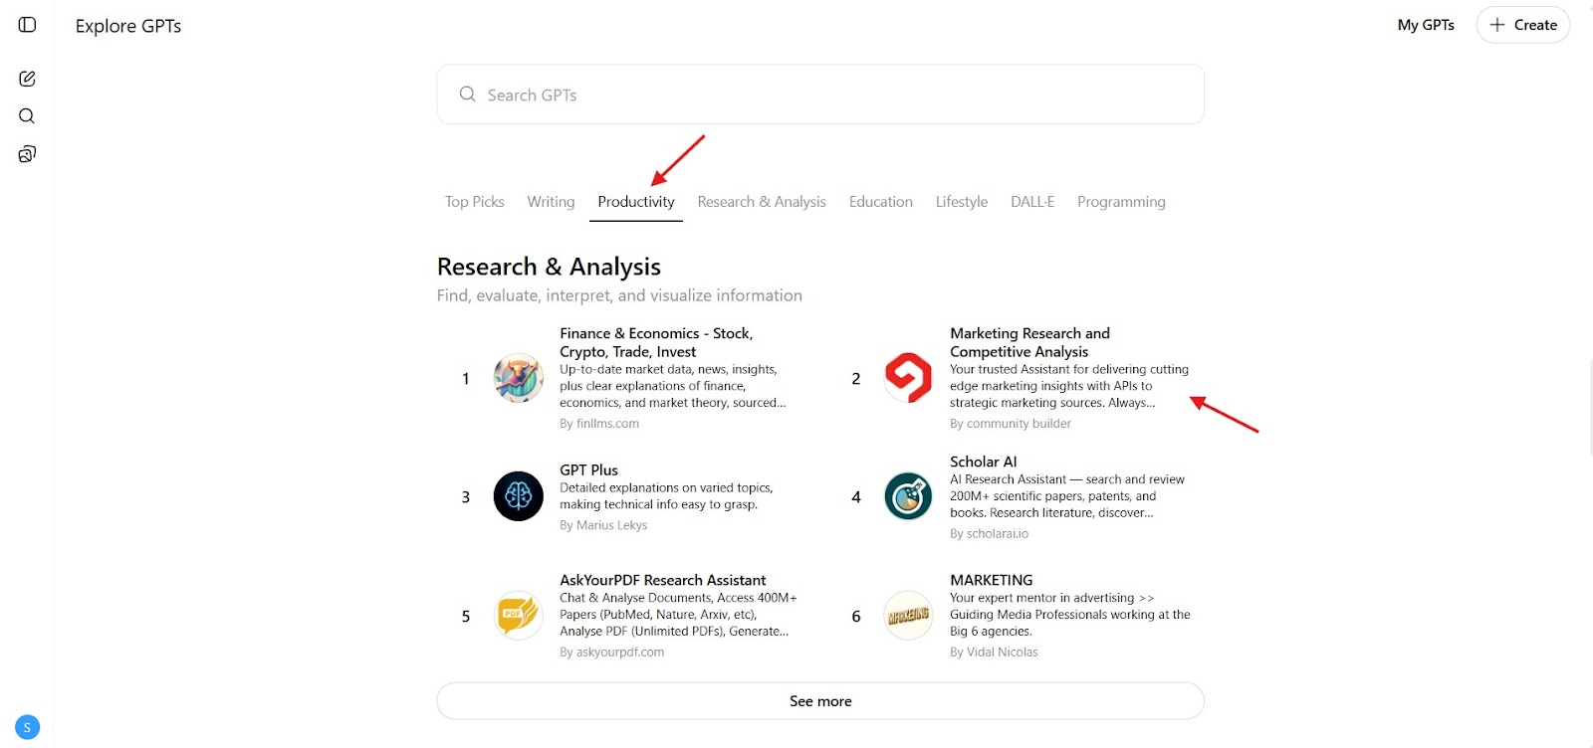The image size is (1593, 748).
Task: Open the 'Scholar AI' title
Action: click(x=984, y=462)
